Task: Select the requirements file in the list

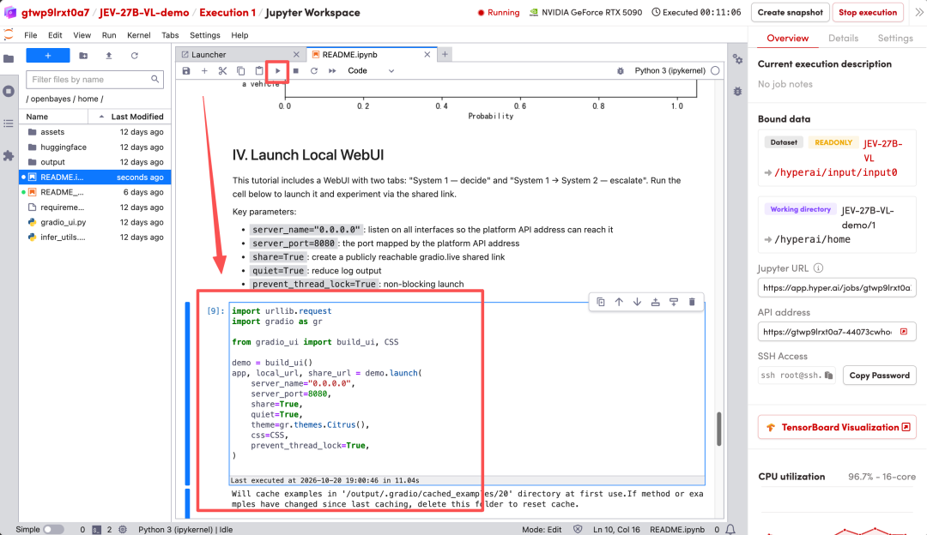Action: 95,207
